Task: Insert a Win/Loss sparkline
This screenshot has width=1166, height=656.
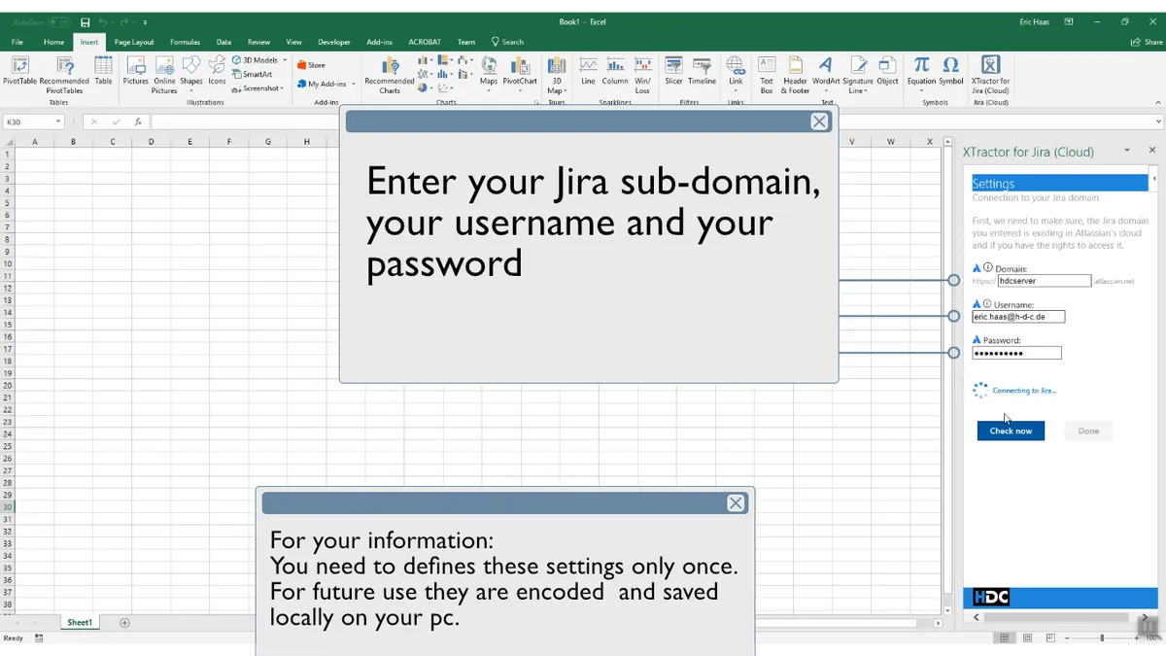Action: click(x=642, y=74)
